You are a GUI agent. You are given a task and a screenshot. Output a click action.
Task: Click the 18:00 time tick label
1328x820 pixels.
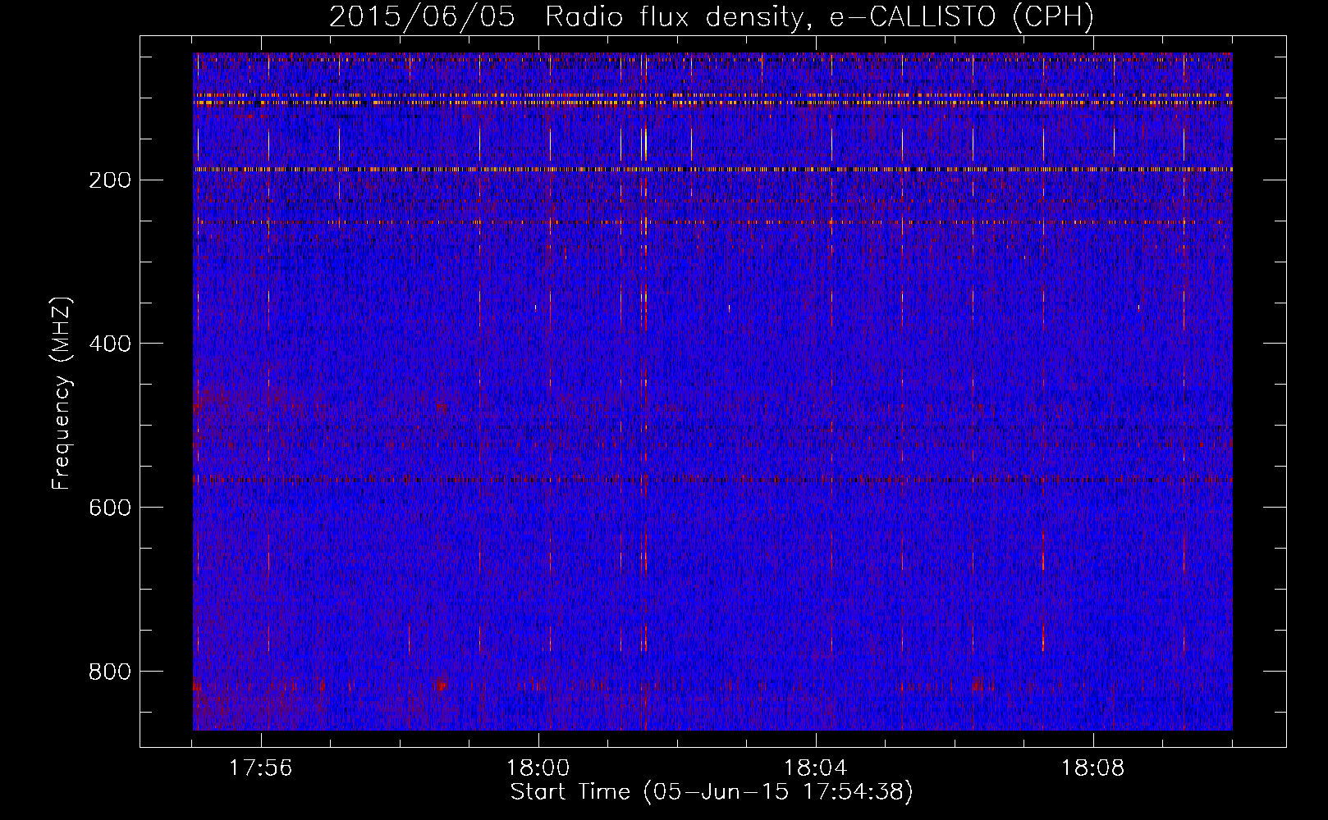(538, 768)
